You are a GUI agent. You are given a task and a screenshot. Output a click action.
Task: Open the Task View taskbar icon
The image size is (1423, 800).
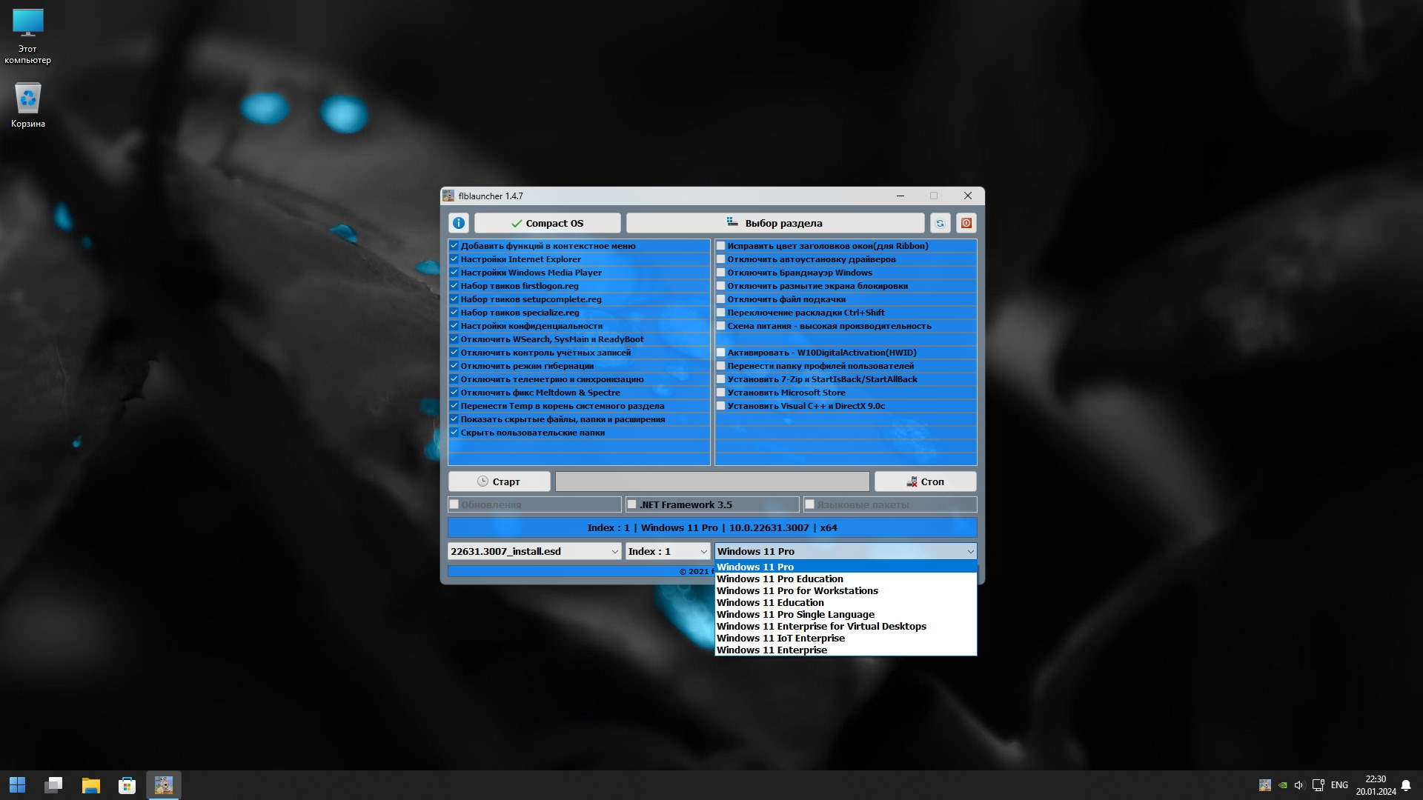point(53,785)
